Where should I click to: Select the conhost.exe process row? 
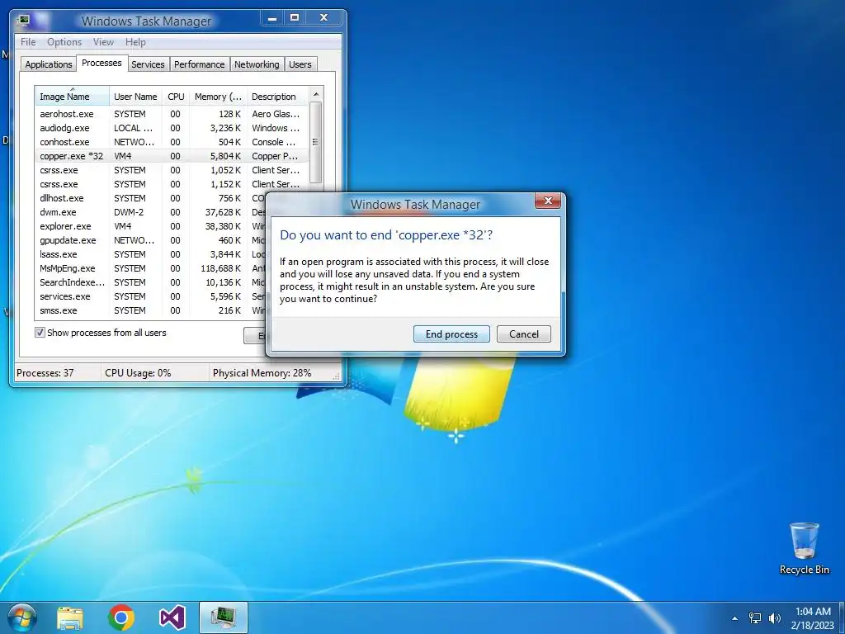pyautogui.click(x=172, y=142)
